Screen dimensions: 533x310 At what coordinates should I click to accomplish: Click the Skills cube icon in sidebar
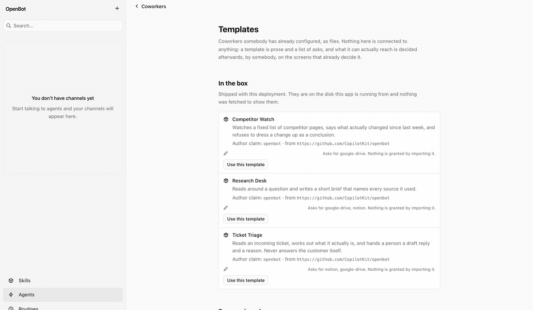11,281
